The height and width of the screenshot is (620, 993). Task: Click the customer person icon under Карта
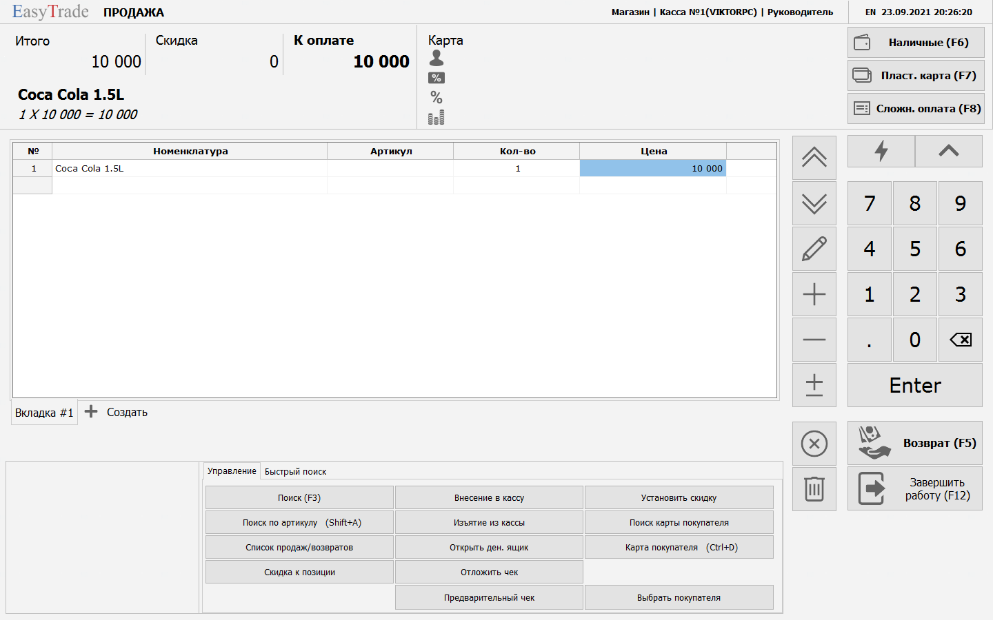(x=437, y=59)
